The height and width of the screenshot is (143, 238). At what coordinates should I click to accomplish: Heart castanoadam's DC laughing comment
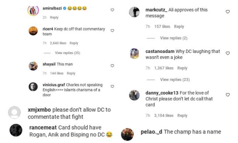click(228, 53)
